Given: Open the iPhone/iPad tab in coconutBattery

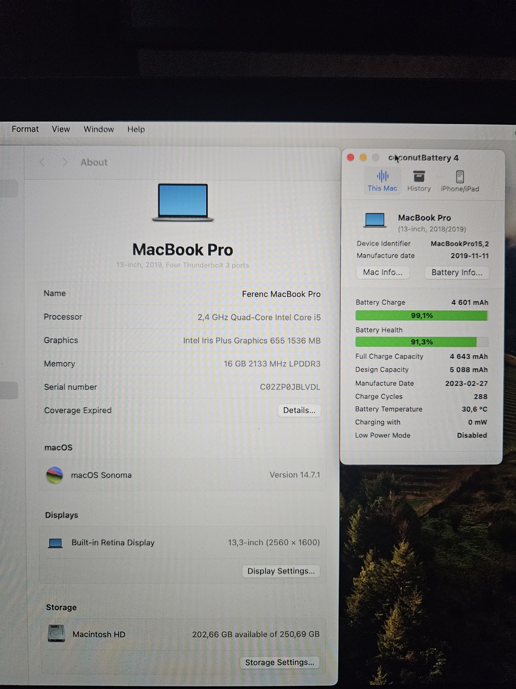Looking at the screenshot, I should [460, 181].
